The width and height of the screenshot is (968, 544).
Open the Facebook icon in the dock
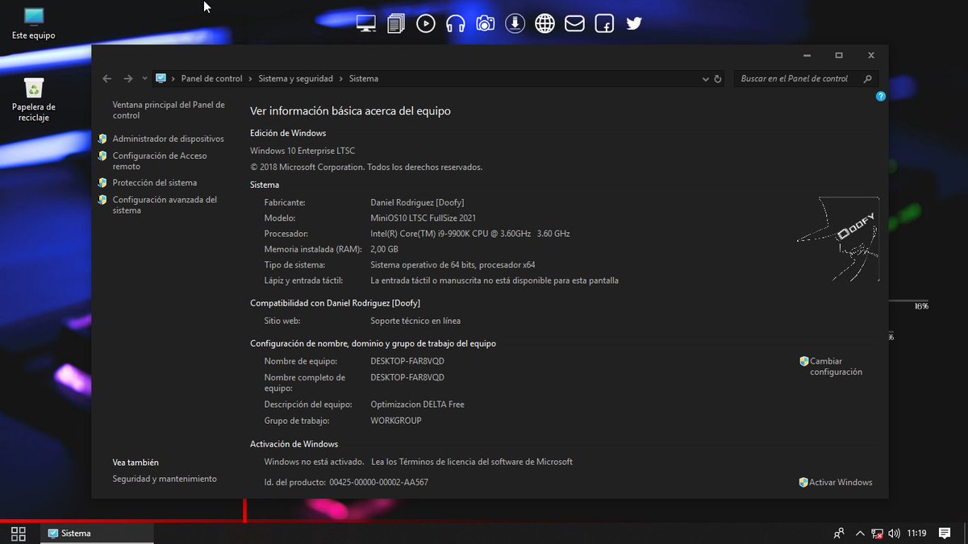coord(603,23)
